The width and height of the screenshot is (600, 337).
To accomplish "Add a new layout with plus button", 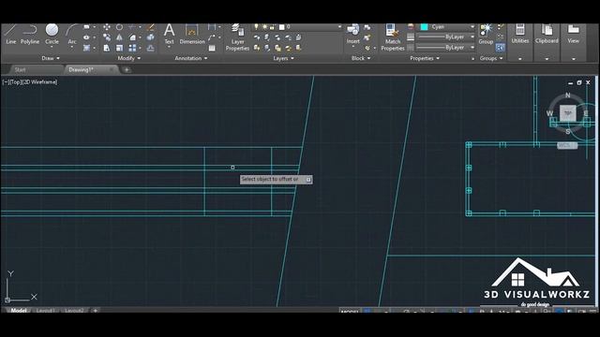I will tap(96, 311).
